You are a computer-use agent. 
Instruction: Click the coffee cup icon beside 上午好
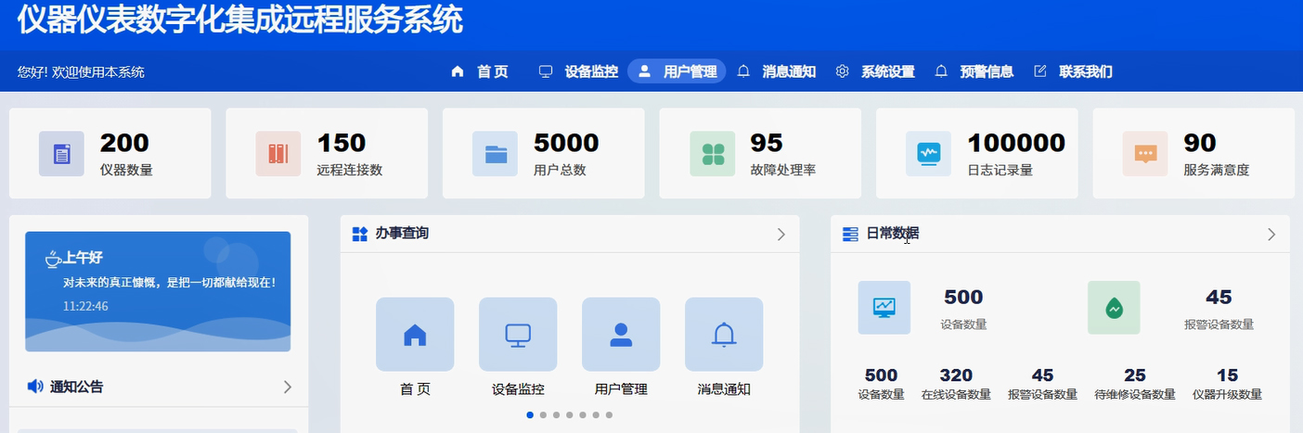click(54, 259)
